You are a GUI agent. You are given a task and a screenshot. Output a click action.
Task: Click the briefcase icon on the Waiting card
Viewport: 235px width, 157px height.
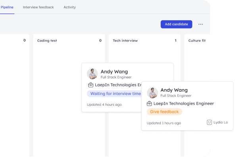[x=91, y=85]
